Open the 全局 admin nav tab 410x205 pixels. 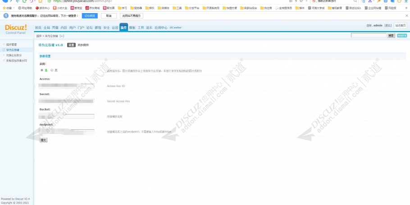click(x=47, y=27)
